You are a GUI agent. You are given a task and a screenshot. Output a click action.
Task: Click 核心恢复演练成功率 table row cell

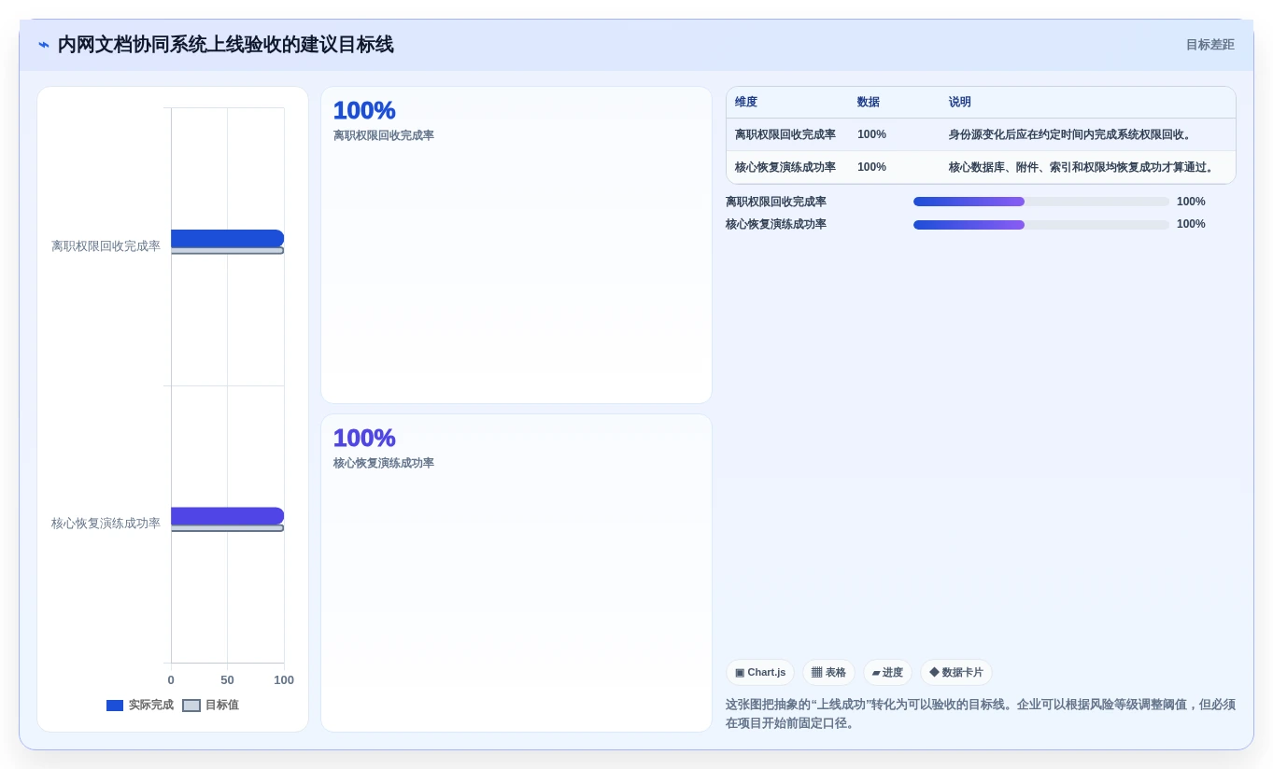coord(785,167)
